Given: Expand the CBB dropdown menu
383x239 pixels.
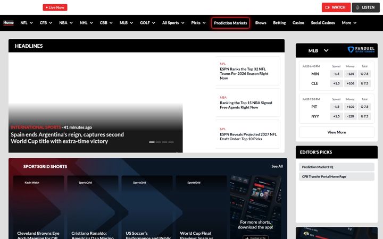Looking at the screenshot, I should pyautogui.click(x=106, y=23).
